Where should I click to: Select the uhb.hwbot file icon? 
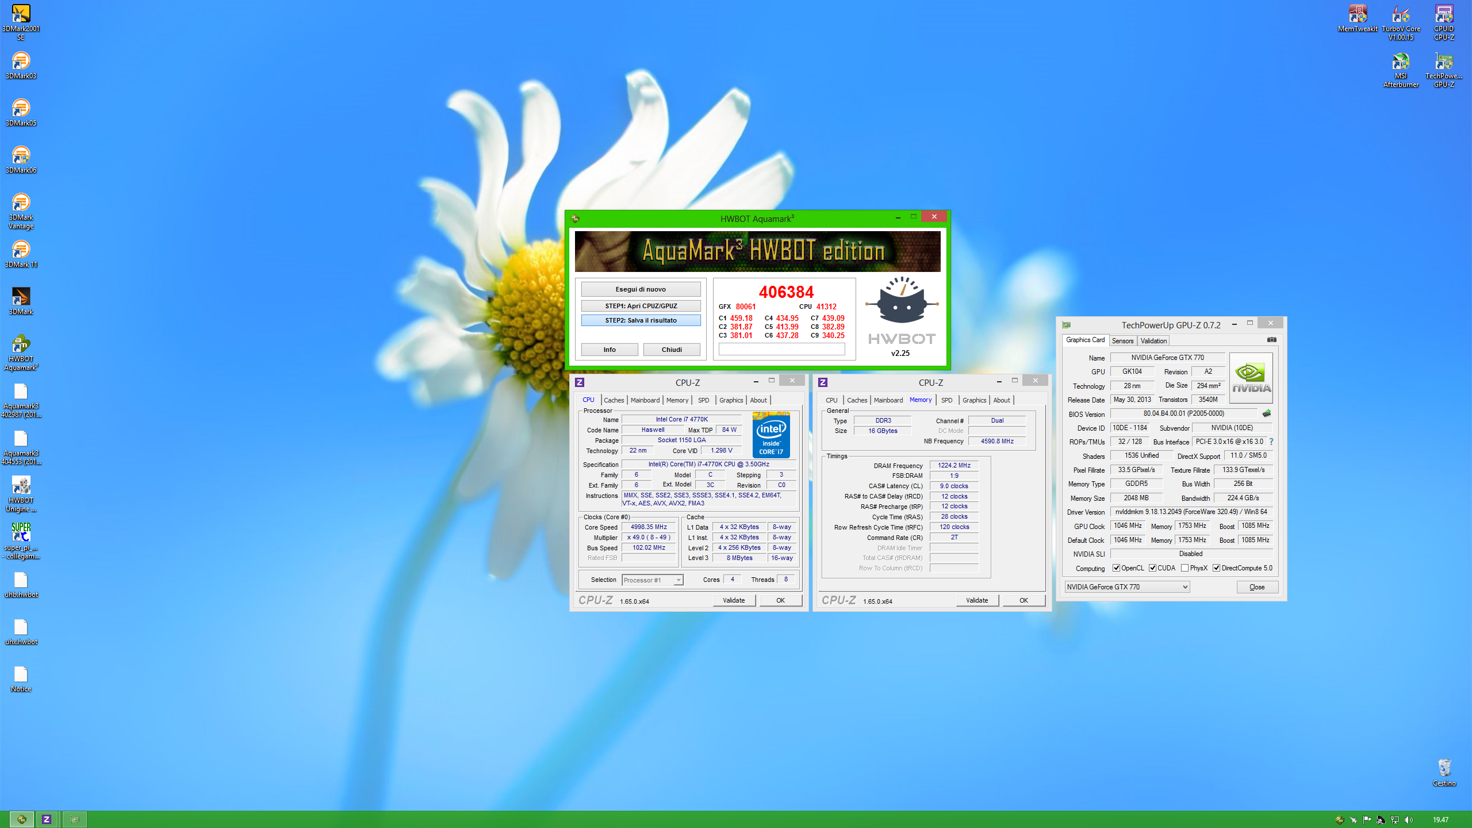21,584
